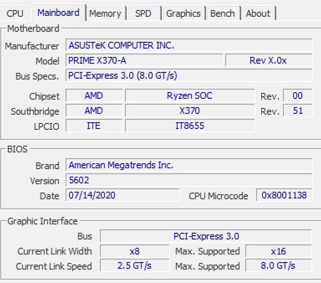This screenshot has height=283, width=321.
Task: Select the PRIME X370-A model value
Action: pos(144,60)
